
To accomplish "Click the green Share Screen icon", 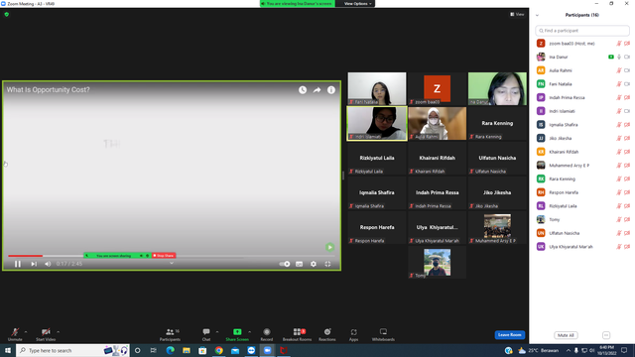I will click(237, 332).
